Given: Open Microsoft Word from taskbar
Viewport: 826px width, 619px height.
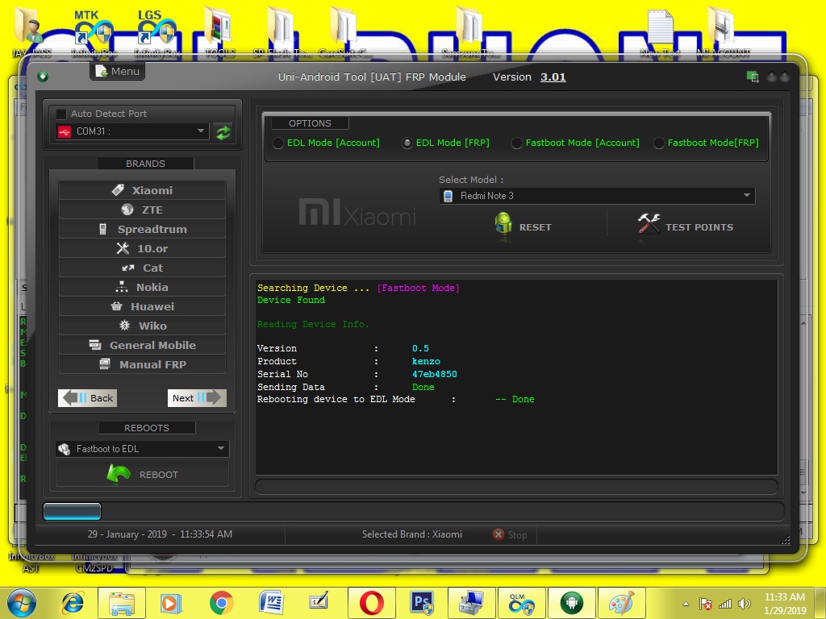Looking at the screenshot, I should pos(271,603).
